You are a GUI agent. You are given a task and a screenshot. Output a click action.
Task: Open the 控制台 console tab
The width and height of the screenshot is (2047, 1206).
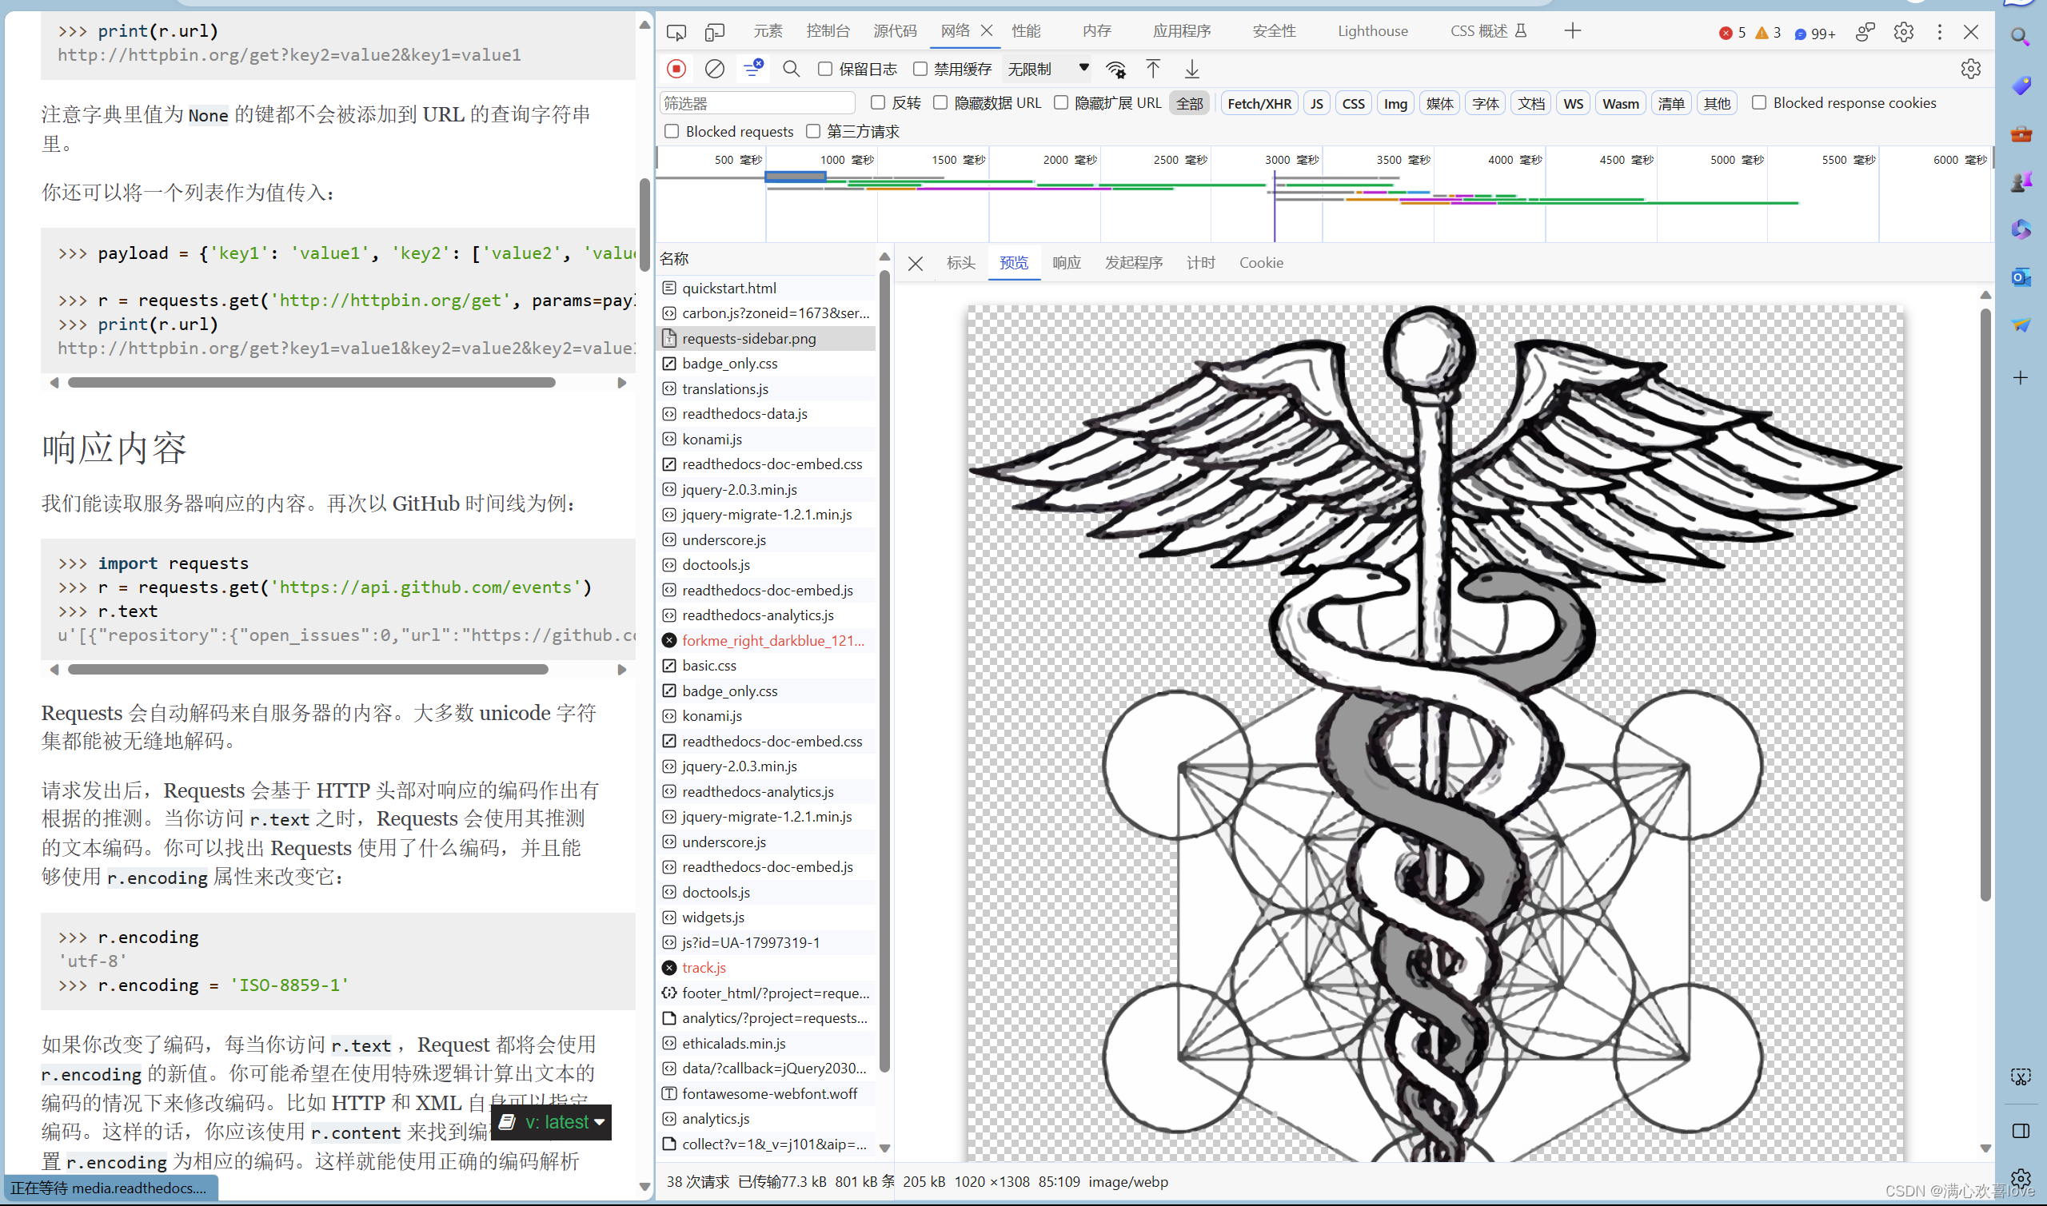(x=828, y=32)
